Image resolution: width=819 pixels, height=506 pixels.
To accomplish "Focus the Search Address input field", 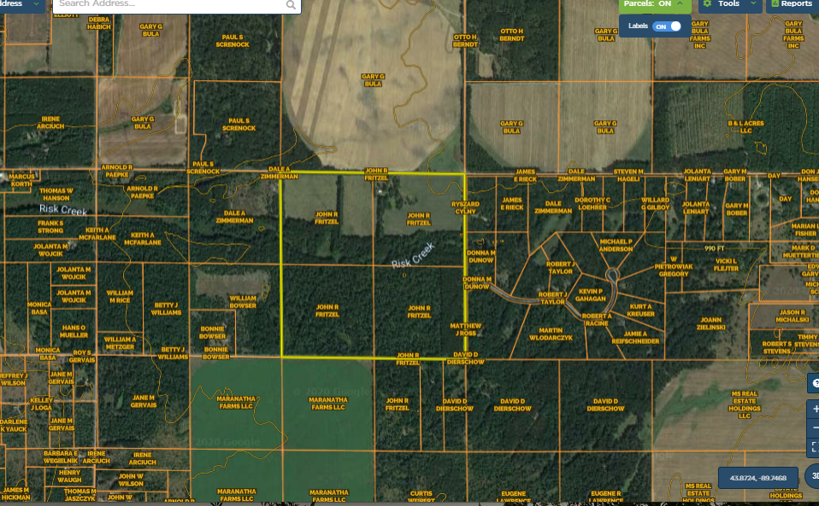I will tap(167, 4).
